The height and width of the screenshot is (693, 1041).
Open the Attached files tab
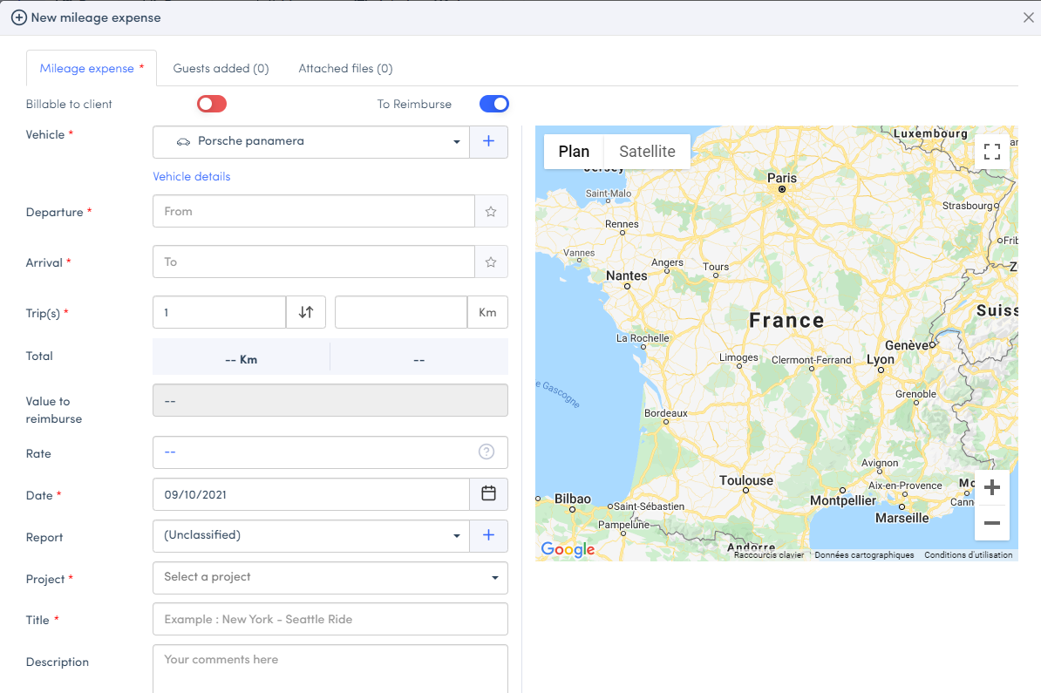[x=345, y=69]
